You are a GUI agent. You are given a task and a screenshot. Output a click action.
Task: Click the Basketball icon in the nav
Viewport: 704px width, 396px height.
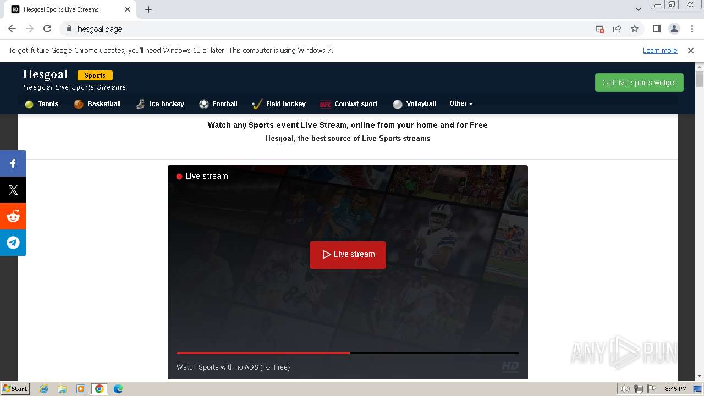(79, 104)
